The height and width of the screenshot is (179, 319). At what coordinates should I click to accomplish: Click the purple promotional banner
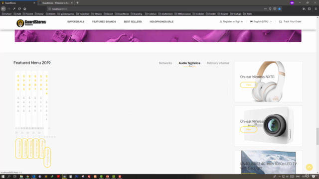tap(158, 36)
